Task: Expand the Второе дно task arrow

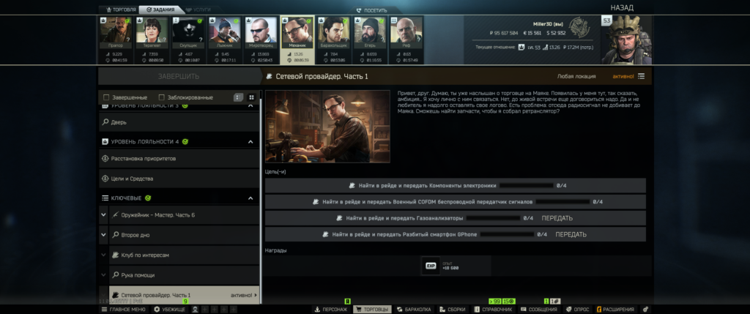Action: pos(104,235)
